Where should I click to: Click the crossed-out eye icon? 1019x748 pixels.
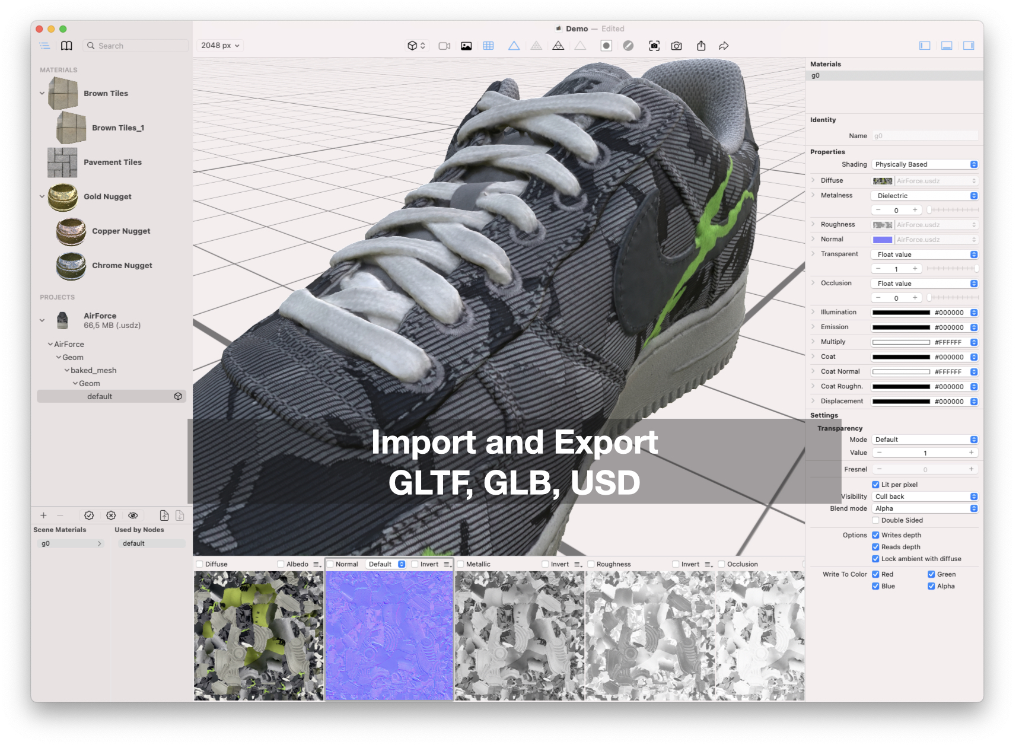coord(133,515)
